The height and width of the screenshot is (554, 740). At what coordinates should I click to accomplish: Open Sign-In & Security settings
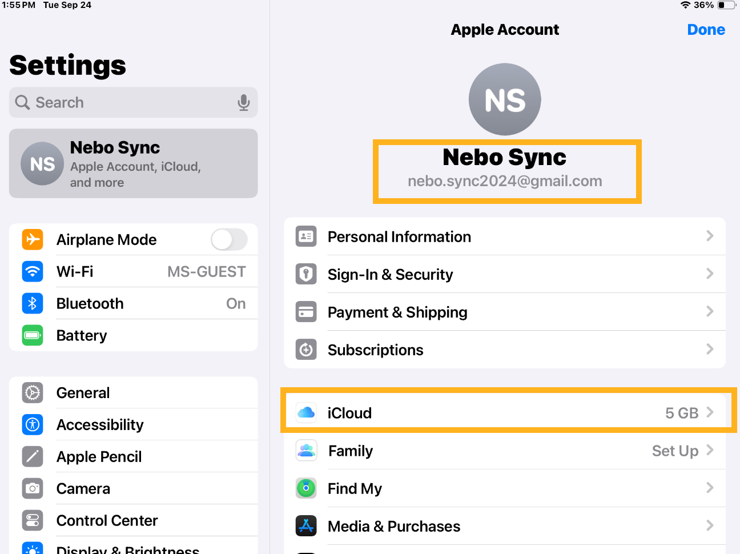tap(505, 274)
